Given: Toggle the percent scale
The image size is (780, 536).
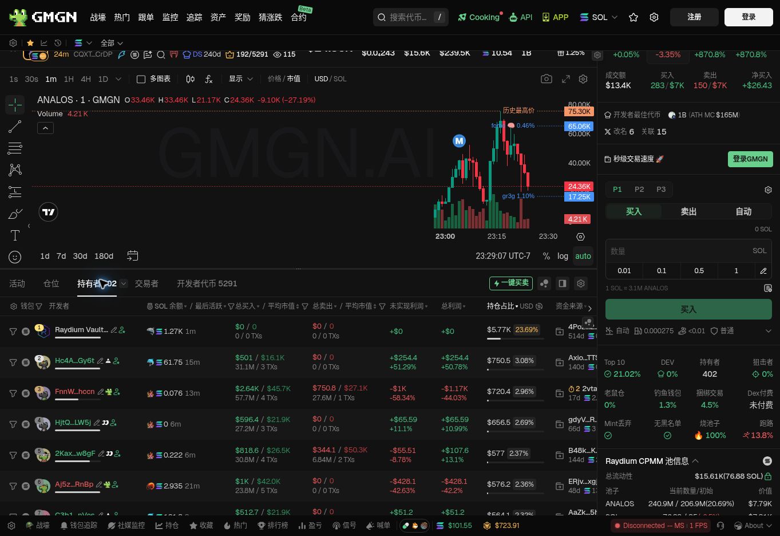Looking at the screenshot, I should point(547,256).
